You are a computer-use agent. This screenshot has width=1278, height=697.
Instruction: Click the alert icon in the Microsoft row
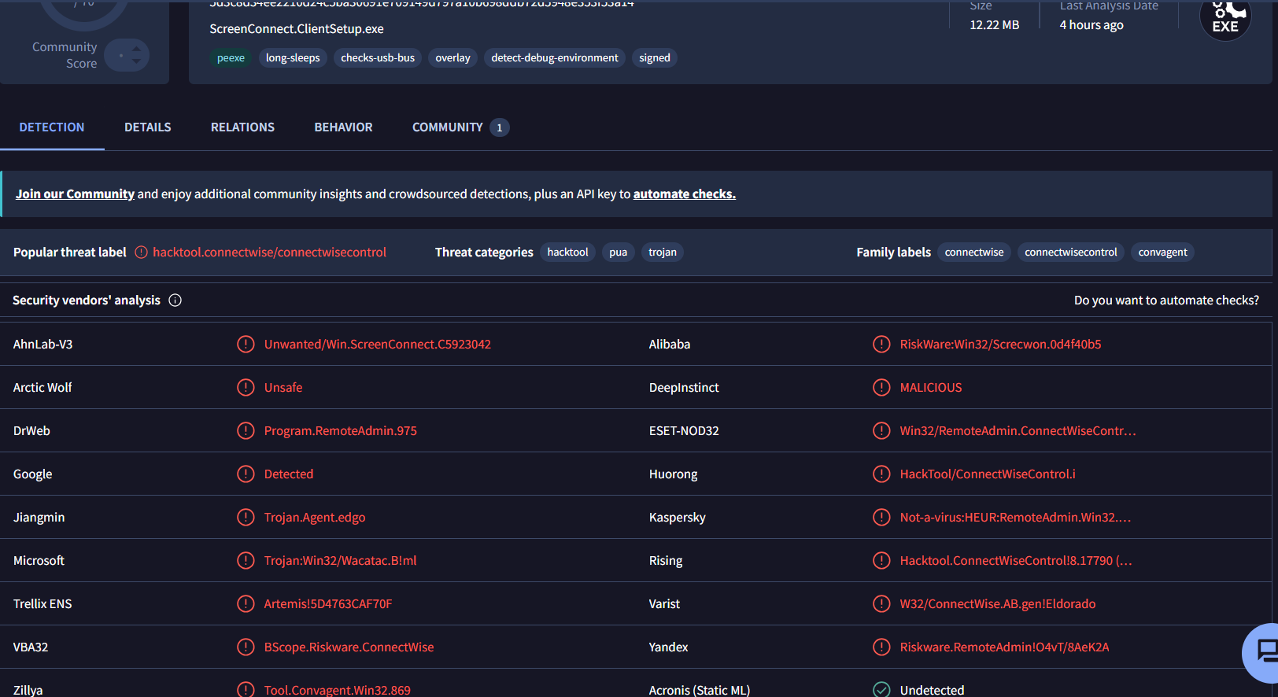[246, 561]
